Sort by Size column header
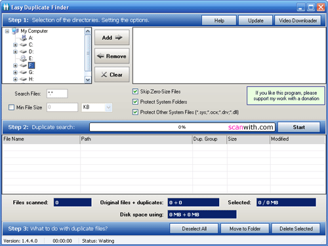Viewport: 328px width, 246px height. tap(249, 139)
